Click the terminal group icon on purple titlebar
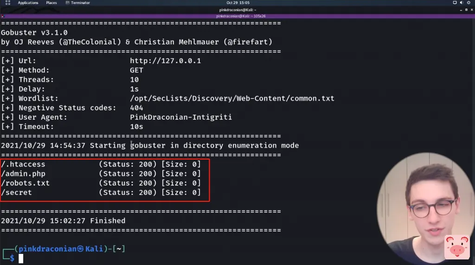This screenshot has height=265, width=475. [3, 16]
